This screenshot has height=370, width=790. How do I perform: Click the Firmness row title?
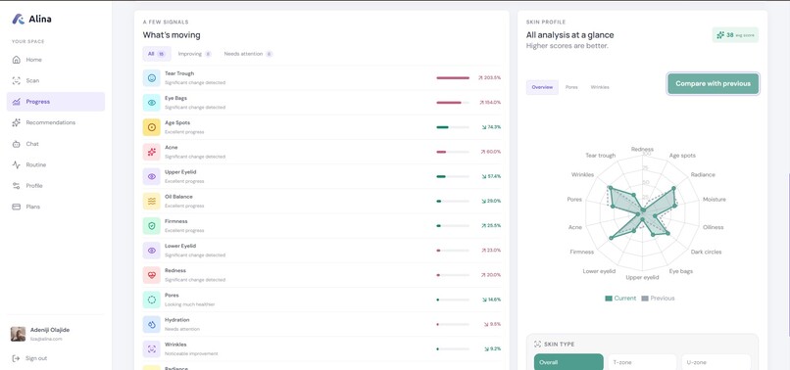[175, 221]
